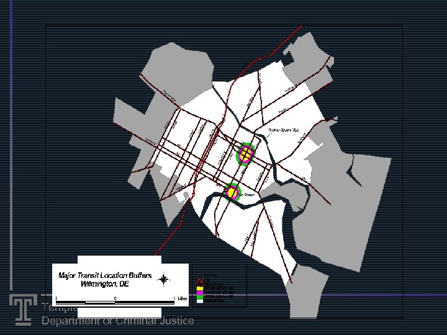The width and height of the screenshot is (447, 335).
Task: Click 'Department of Criminal Justice' text
Action: click(118, 321)
